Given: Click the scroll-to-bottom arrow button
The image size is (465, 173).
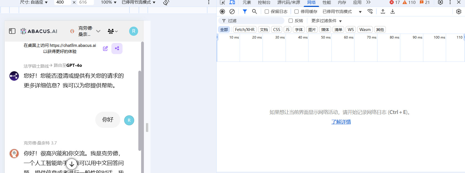Looking at the screenshot, I should coord(72,164).
